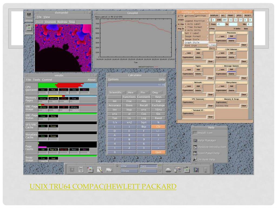Open the Calculator window menu button

(x=108, y=75)
